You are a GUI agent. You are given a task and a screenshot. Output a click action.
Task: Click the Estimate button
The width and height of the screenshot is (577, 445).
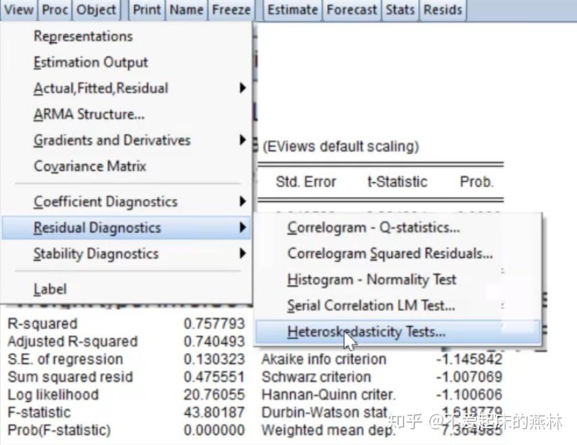coord(292,9)
